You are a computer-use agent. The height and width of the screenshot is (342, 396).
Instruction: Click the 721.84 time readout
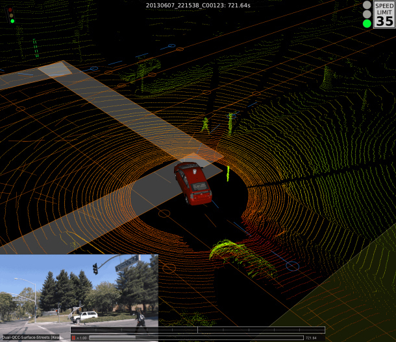click(311, 338)
